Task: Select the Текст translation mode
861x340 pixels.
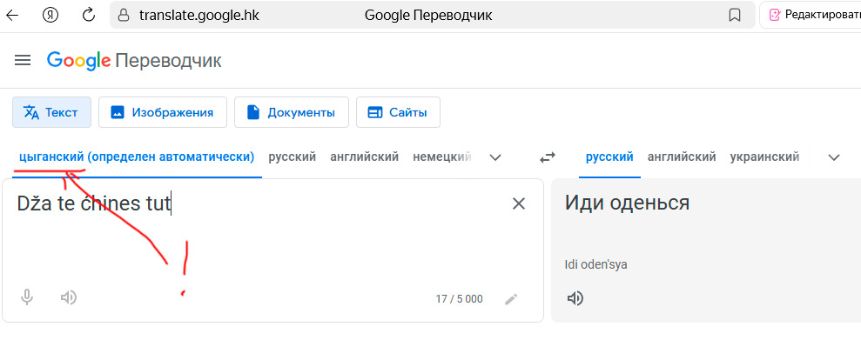Action: pos(52,112)
